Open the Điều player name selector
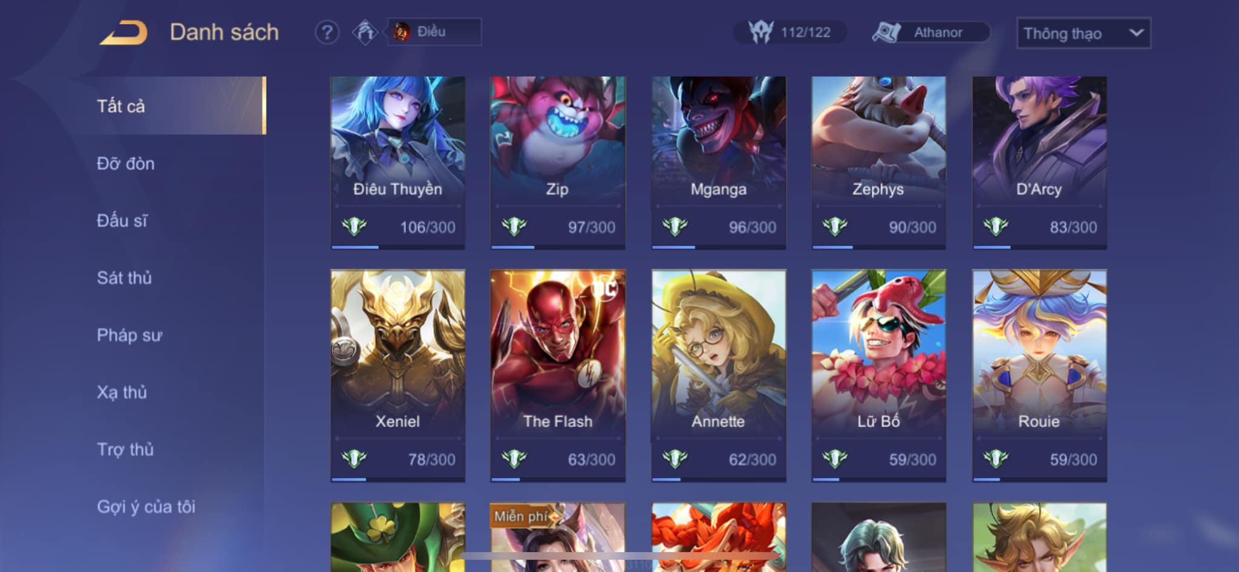This screenshot has height=572, width=1239. point(434,31)
